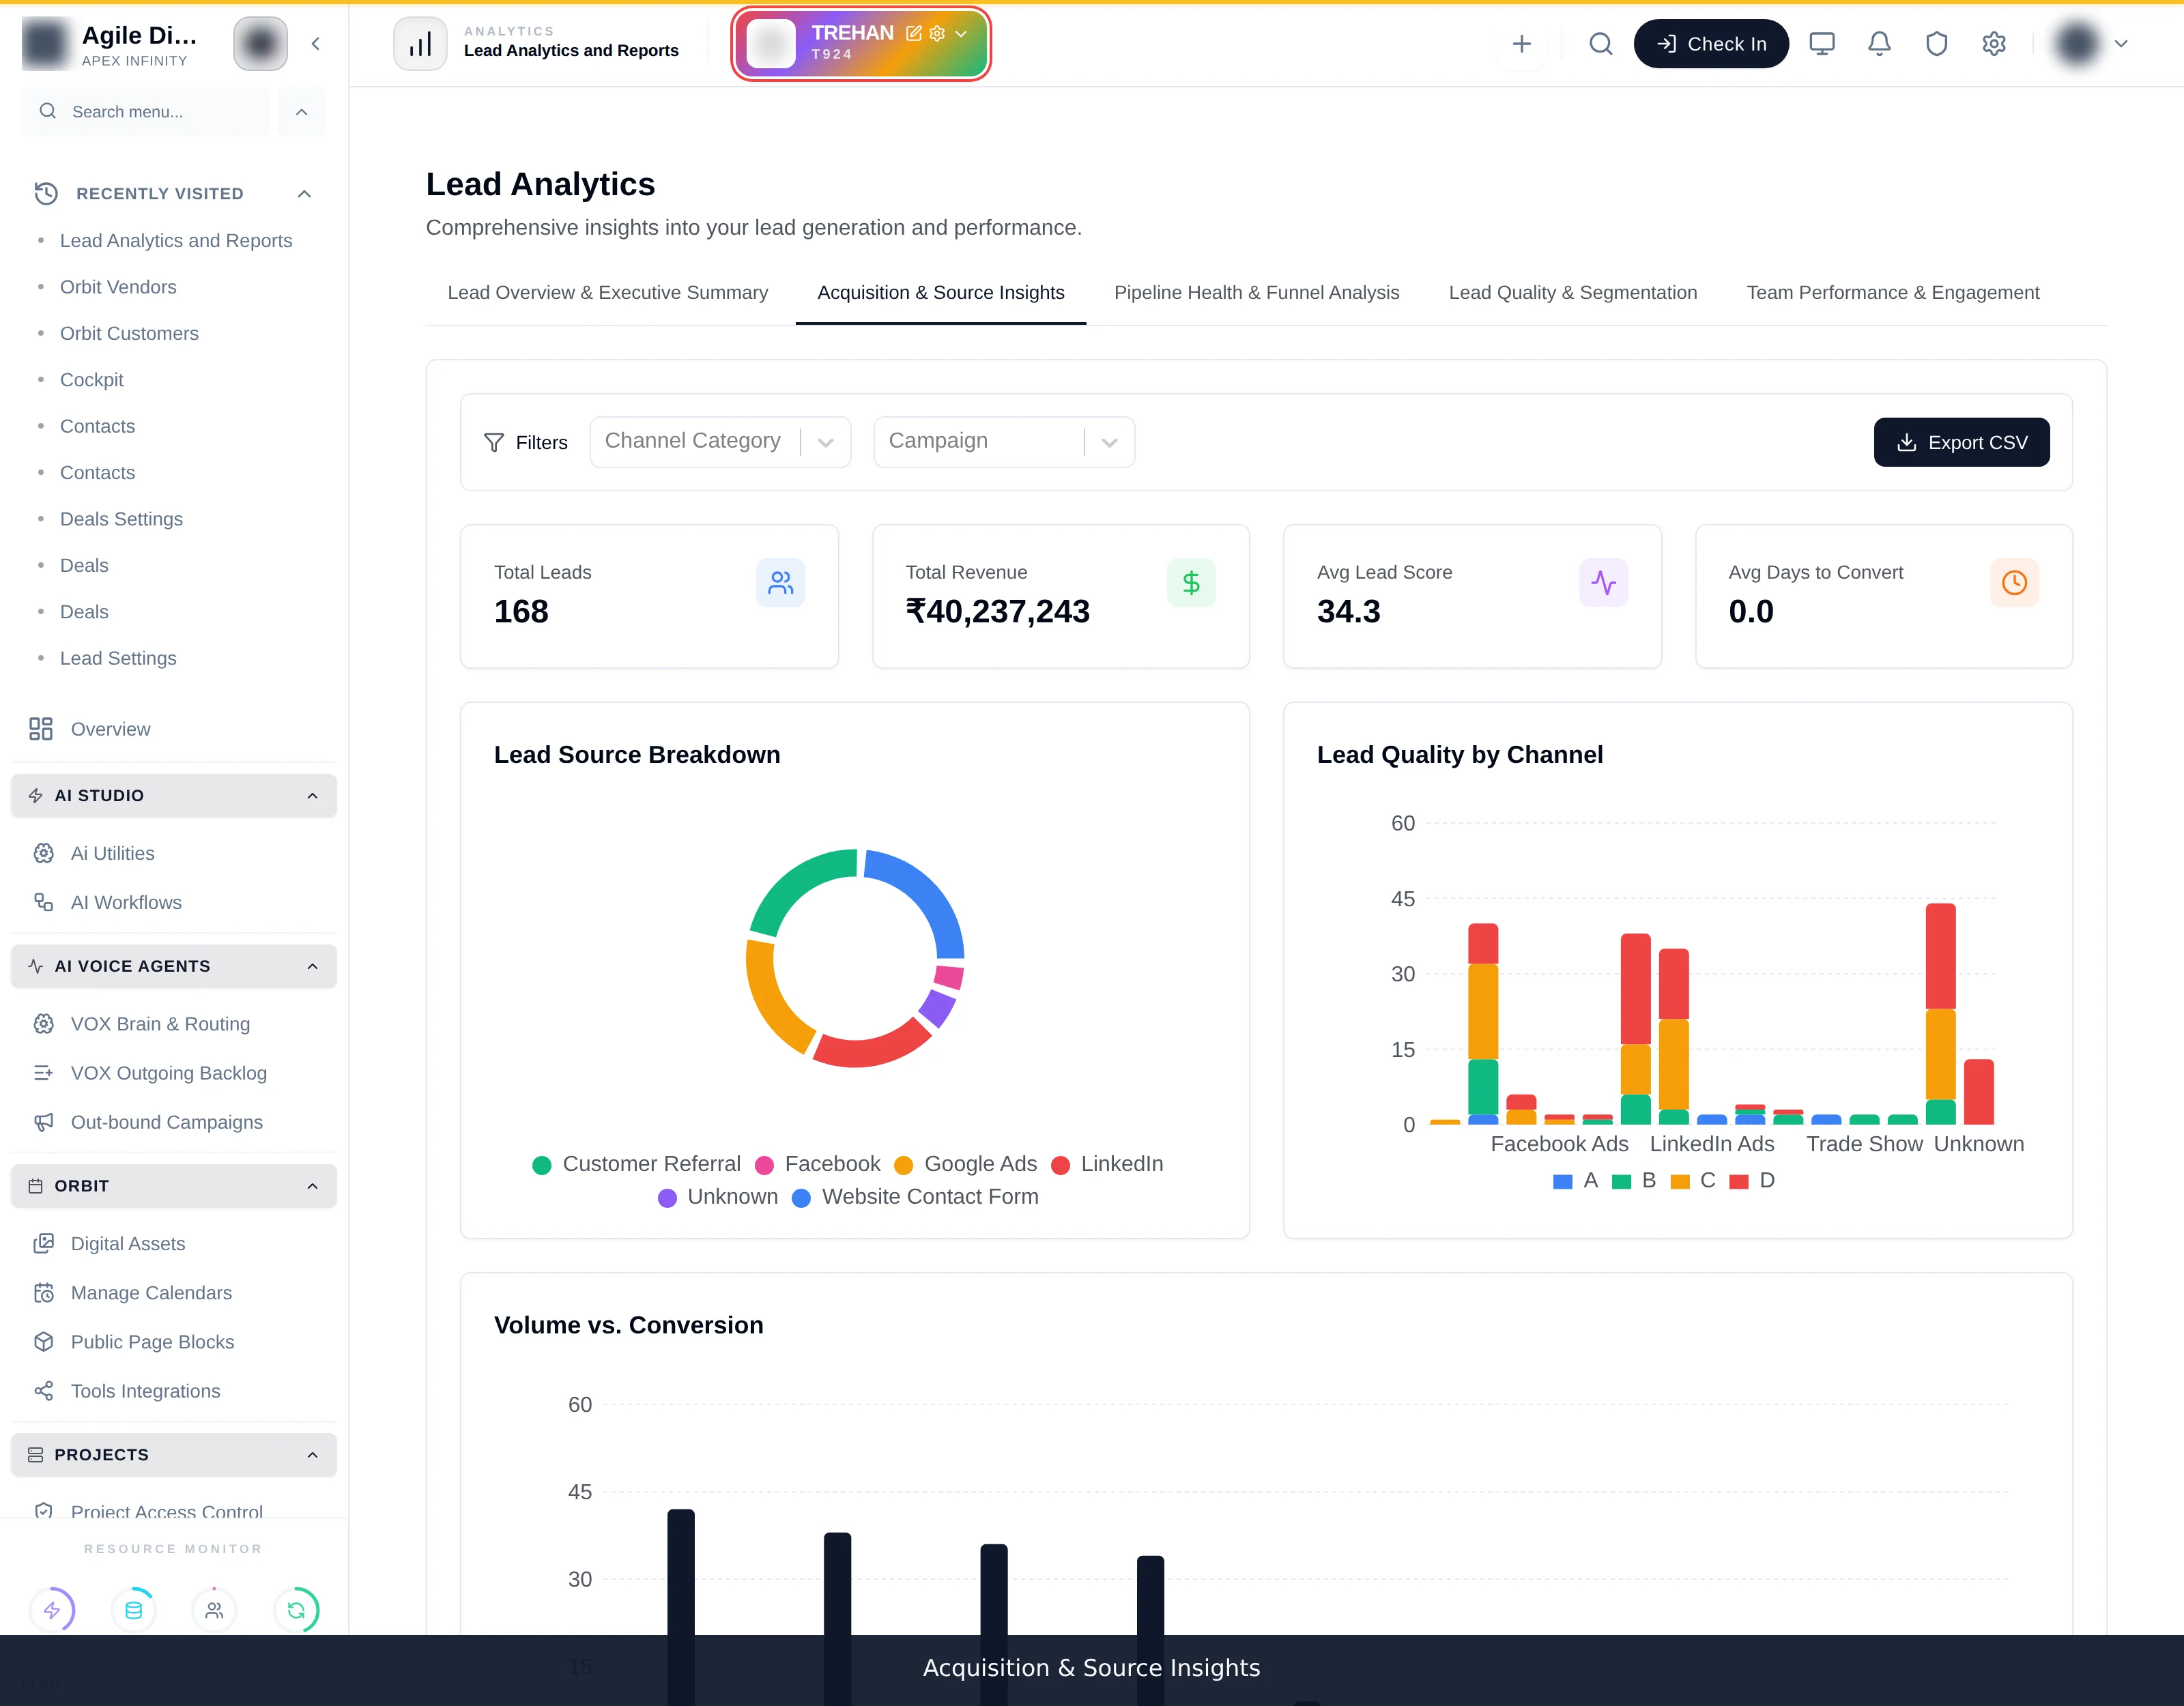Select Acquisition & Source Insights tab

(941, 293)
